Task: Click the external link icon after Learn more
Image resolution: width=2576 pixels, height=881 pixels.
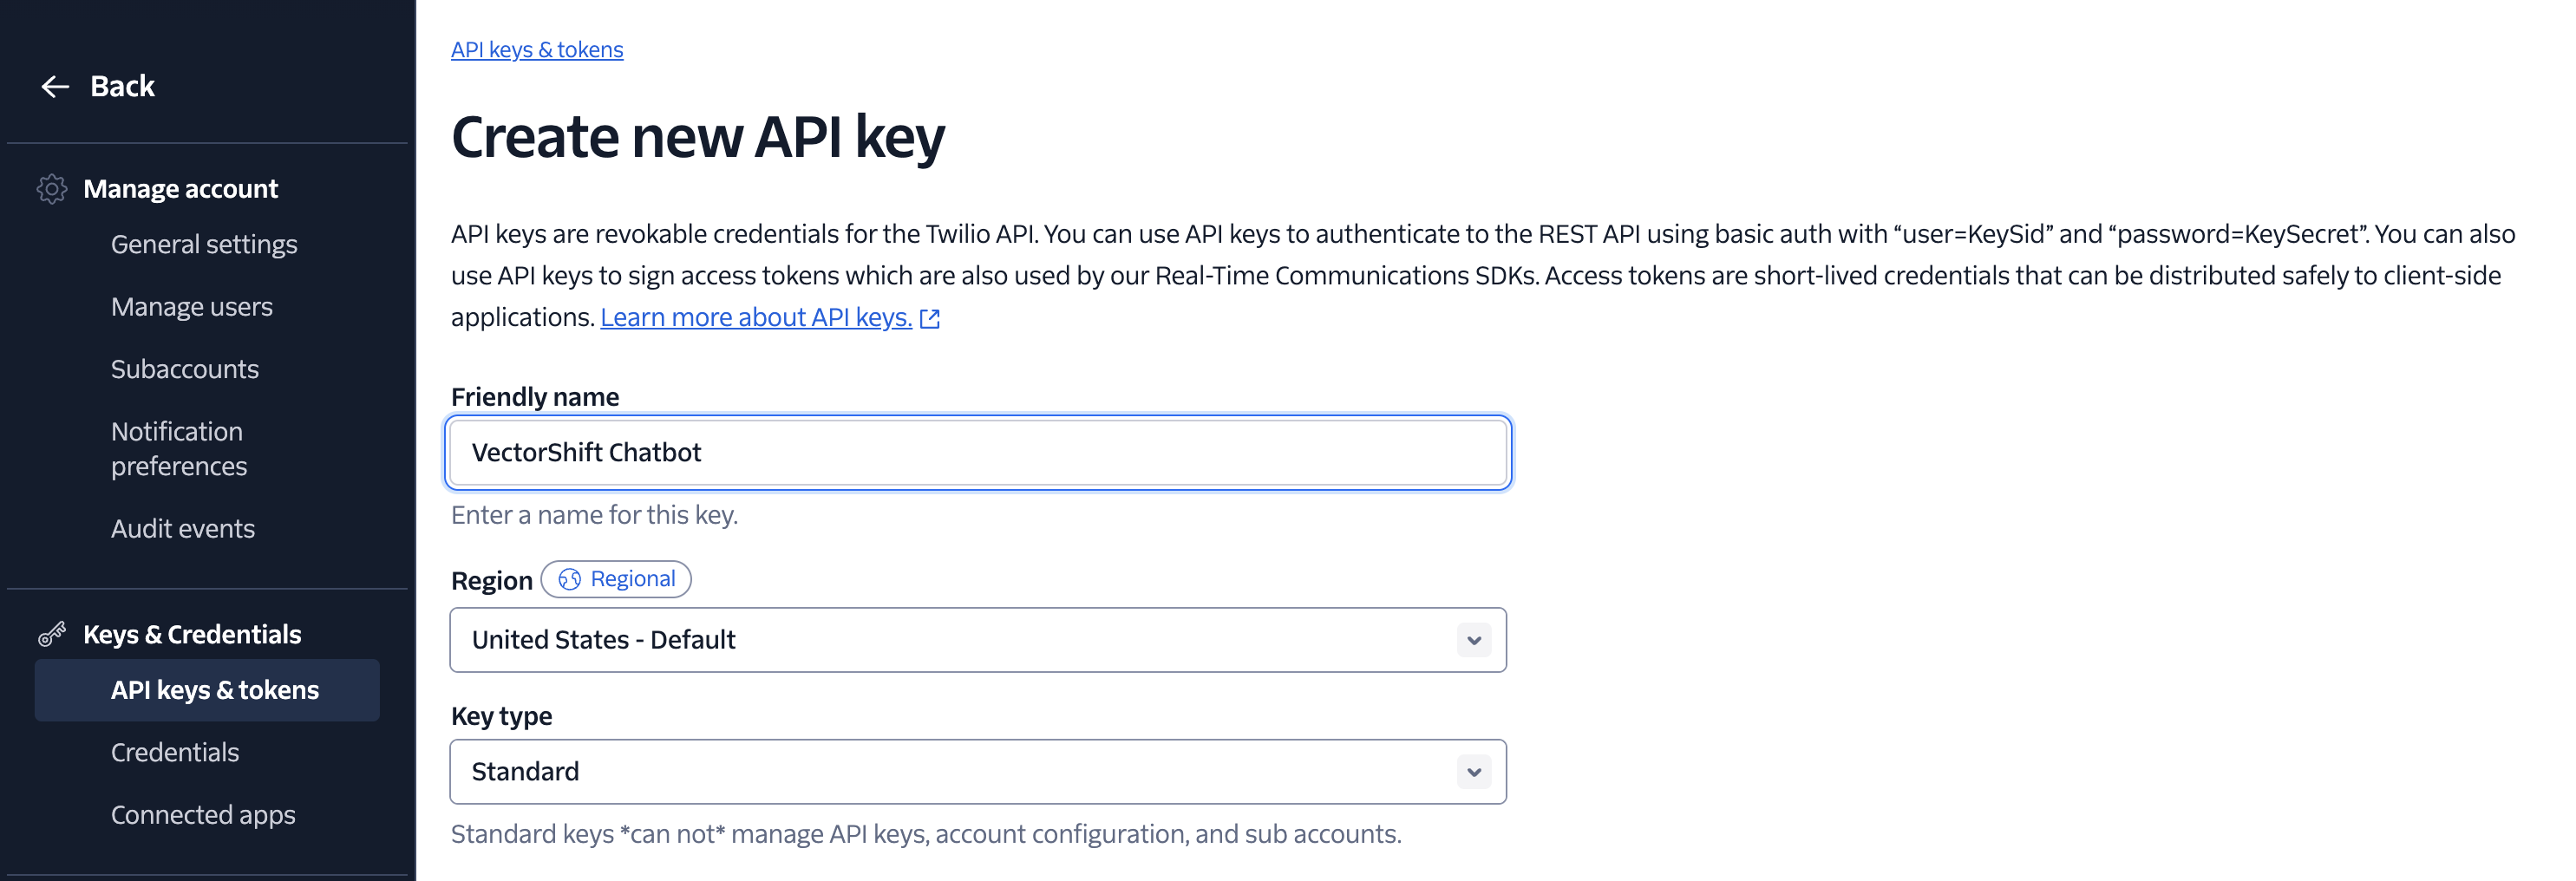Action: (x=929, y=318)
